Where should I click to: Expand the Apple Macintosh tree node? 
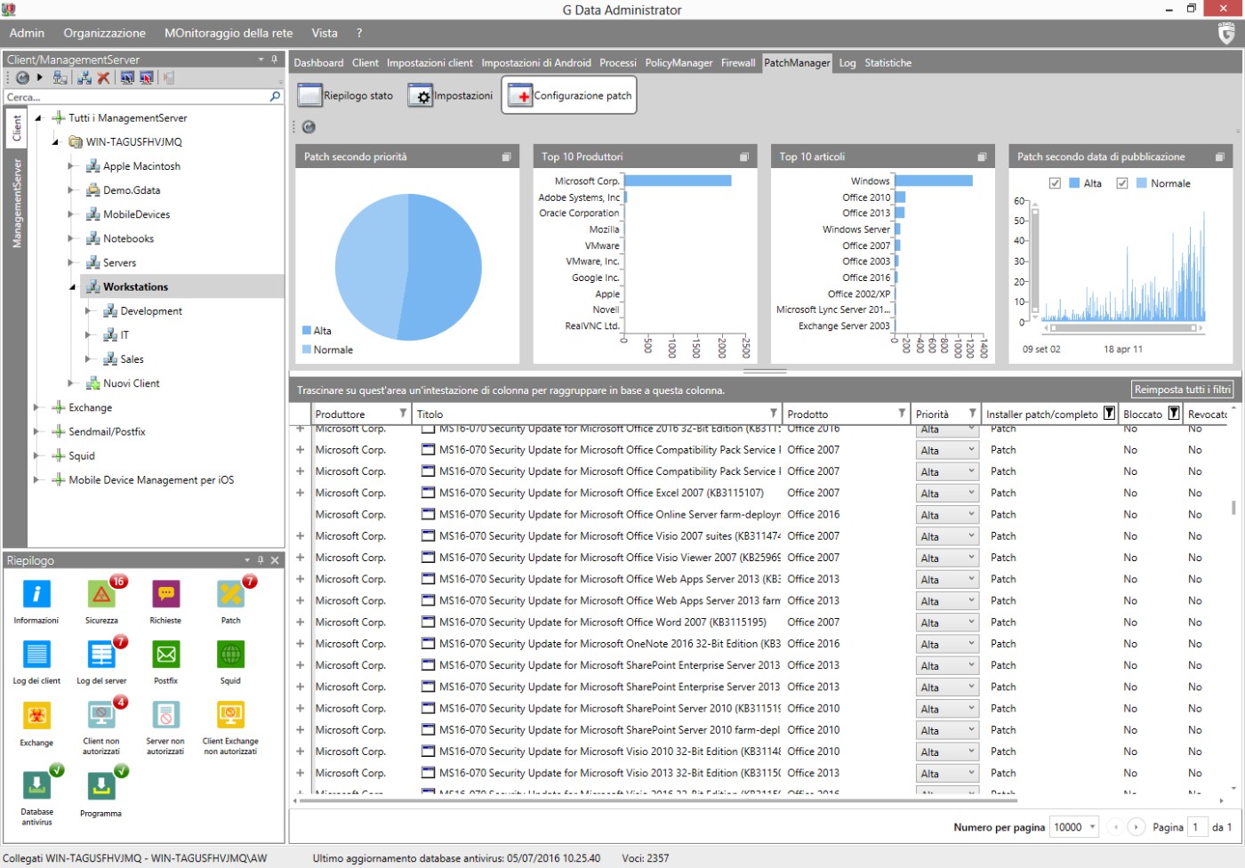(71, 165)
